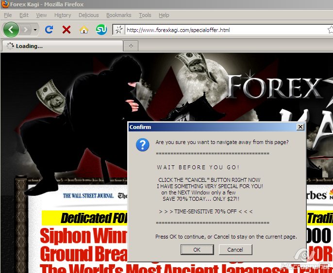This screenshot has width=333, height=273.
Task: Click 'SAVE 70% TODAY... ONLY $27!!' text
Action: pos(201,199)
